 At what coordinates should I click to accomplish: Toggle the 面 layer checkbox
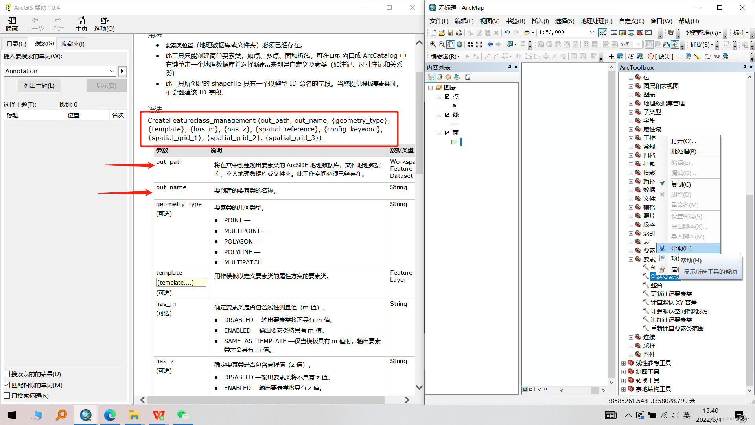pyautogui.click(x=447, y=133)
